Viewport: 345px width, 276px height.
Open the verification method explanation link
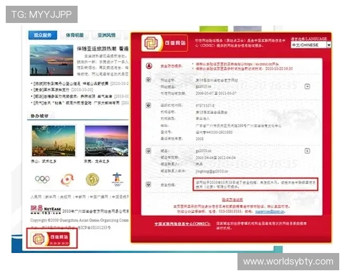pyautogui.click(x=232, y=200)
